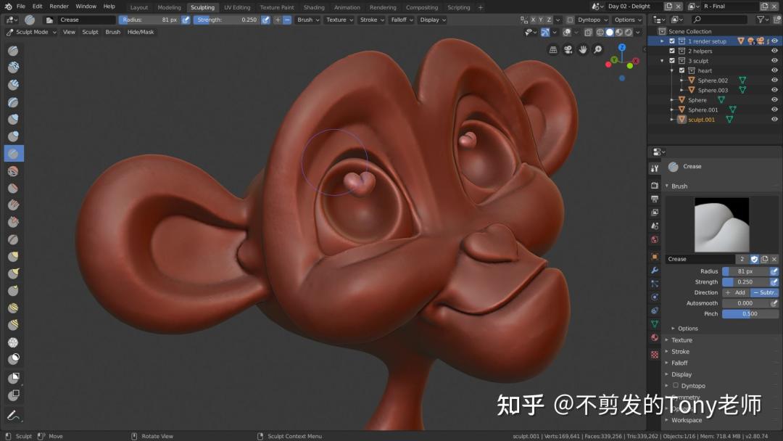Select the active Crease brush tool
The width and height of the screenshot is (783, 441).
(x=14, y=154)
